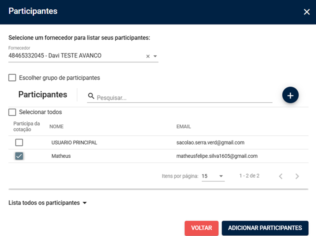Image resolution: width=316 pixels, height=236 pixels.
Task: Open the Fornecedor dropdown arrow
Action: click(x=155, y=56)
